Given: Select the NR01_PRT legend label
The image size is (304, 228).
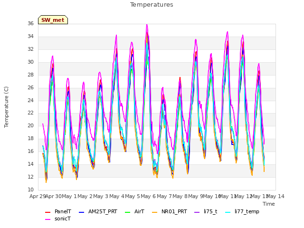Looking at the screenshot, I should point(174,211).
